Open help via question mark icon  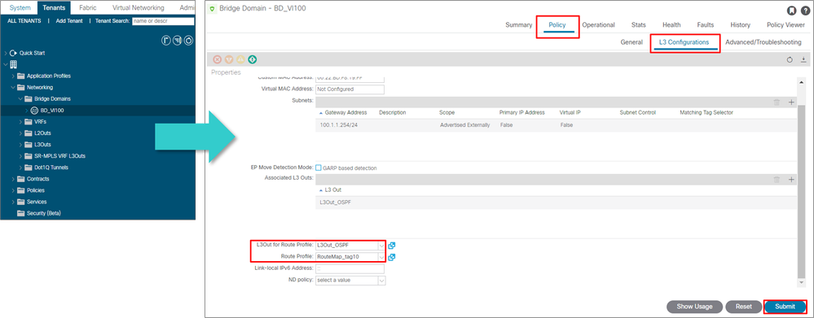coord(805,11)
